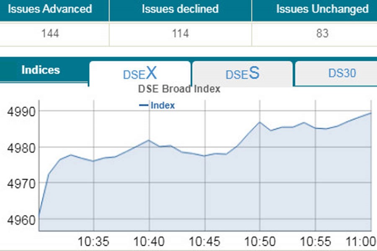The height and width of the screenshot is (251, 377).
Task: Toggle the Index series in chart legend
Action: coord(163,105)
